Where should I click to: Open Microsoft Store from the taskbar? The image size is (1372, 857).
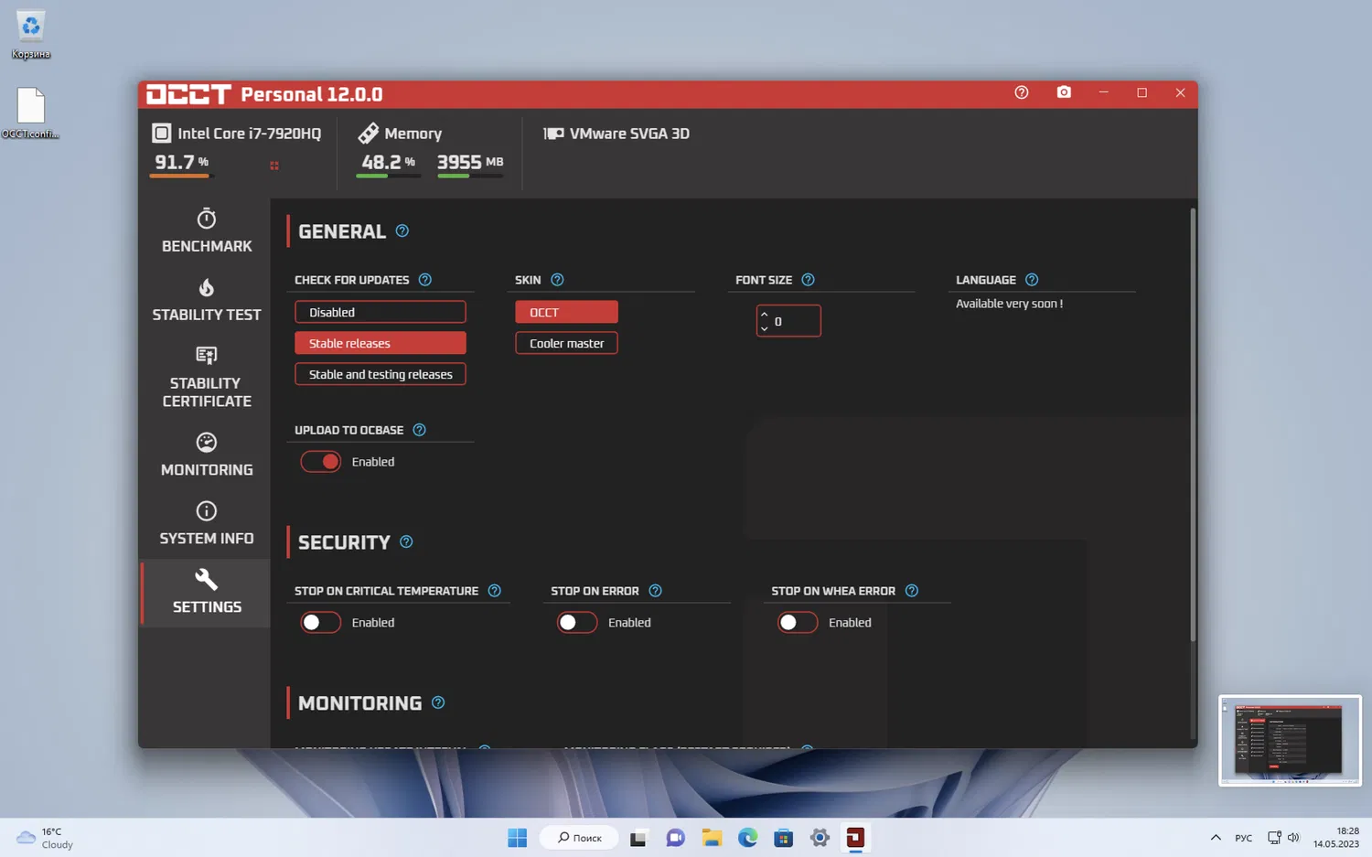point(783,838)
